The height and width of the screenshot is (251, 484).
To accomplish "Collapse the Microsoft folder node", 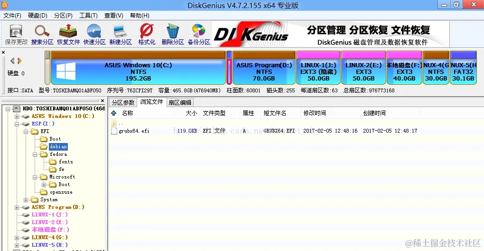I will tap(35, 177).
